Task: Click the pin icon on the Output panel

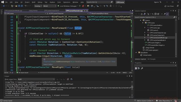Action: (x=130, y=76)
